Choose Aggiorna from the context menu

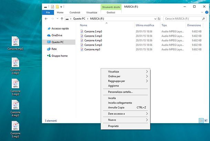[126, 86]
